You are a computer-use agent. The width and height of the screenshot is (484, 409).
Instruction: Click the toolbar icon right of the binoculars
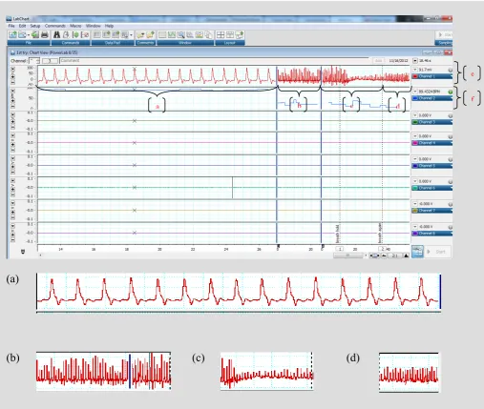pyautogui.click(x=66, y=35)
